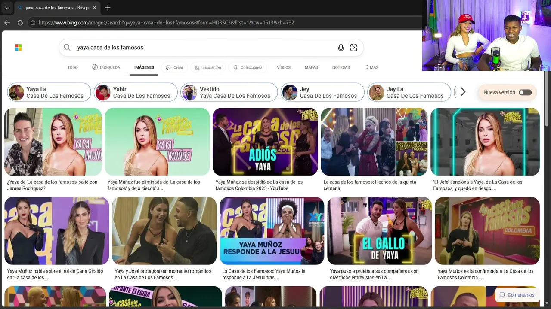551x309 pixels.
Task: Start voice search with microphone icon
Action: pyautogui.click(x=341, y=48)
